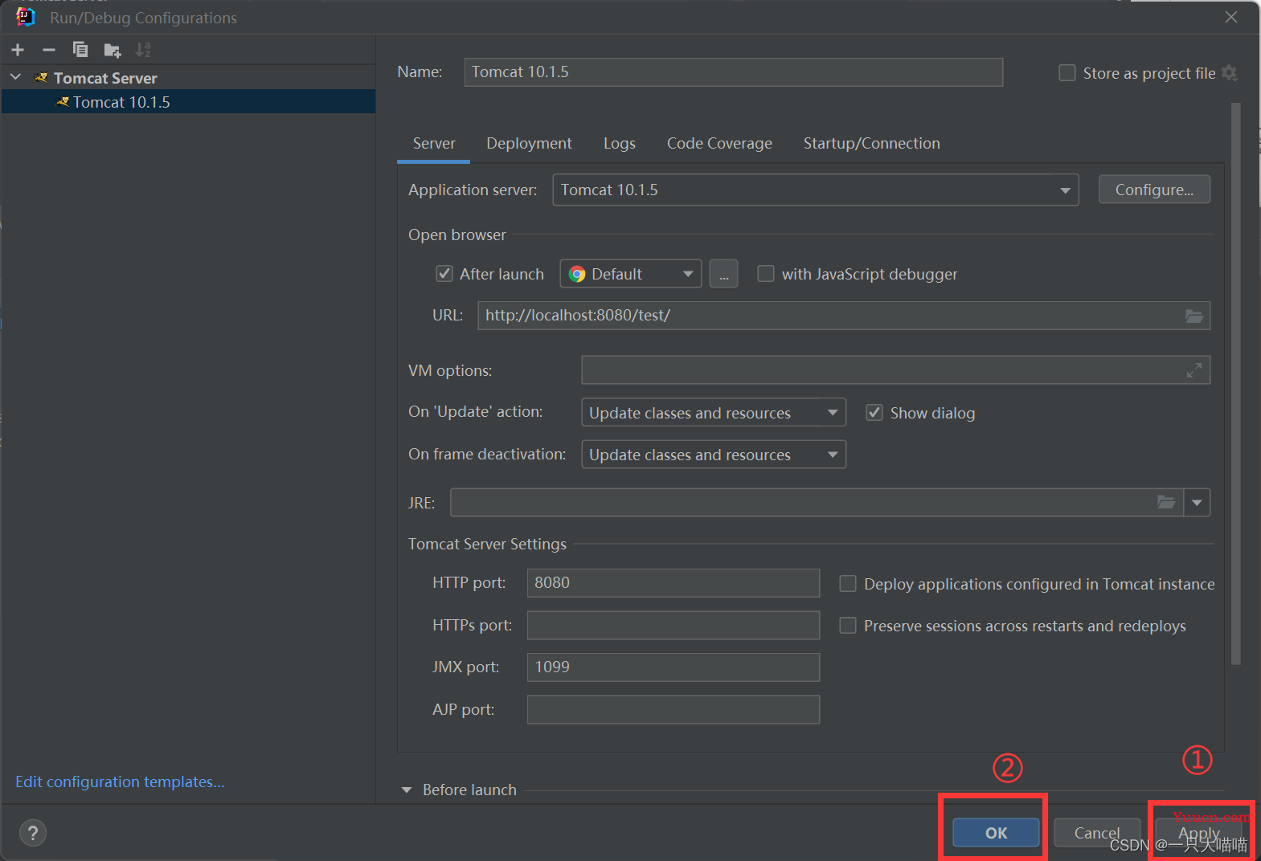Open the Startup/Connection tab
Image resolution: width=1261 pixels, height=861 pixels.
(x=872, y=144)
